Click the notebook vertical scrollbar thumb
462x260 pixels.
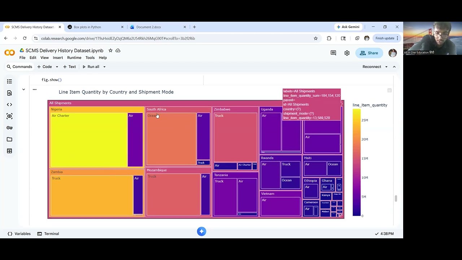tap(396, 198)
